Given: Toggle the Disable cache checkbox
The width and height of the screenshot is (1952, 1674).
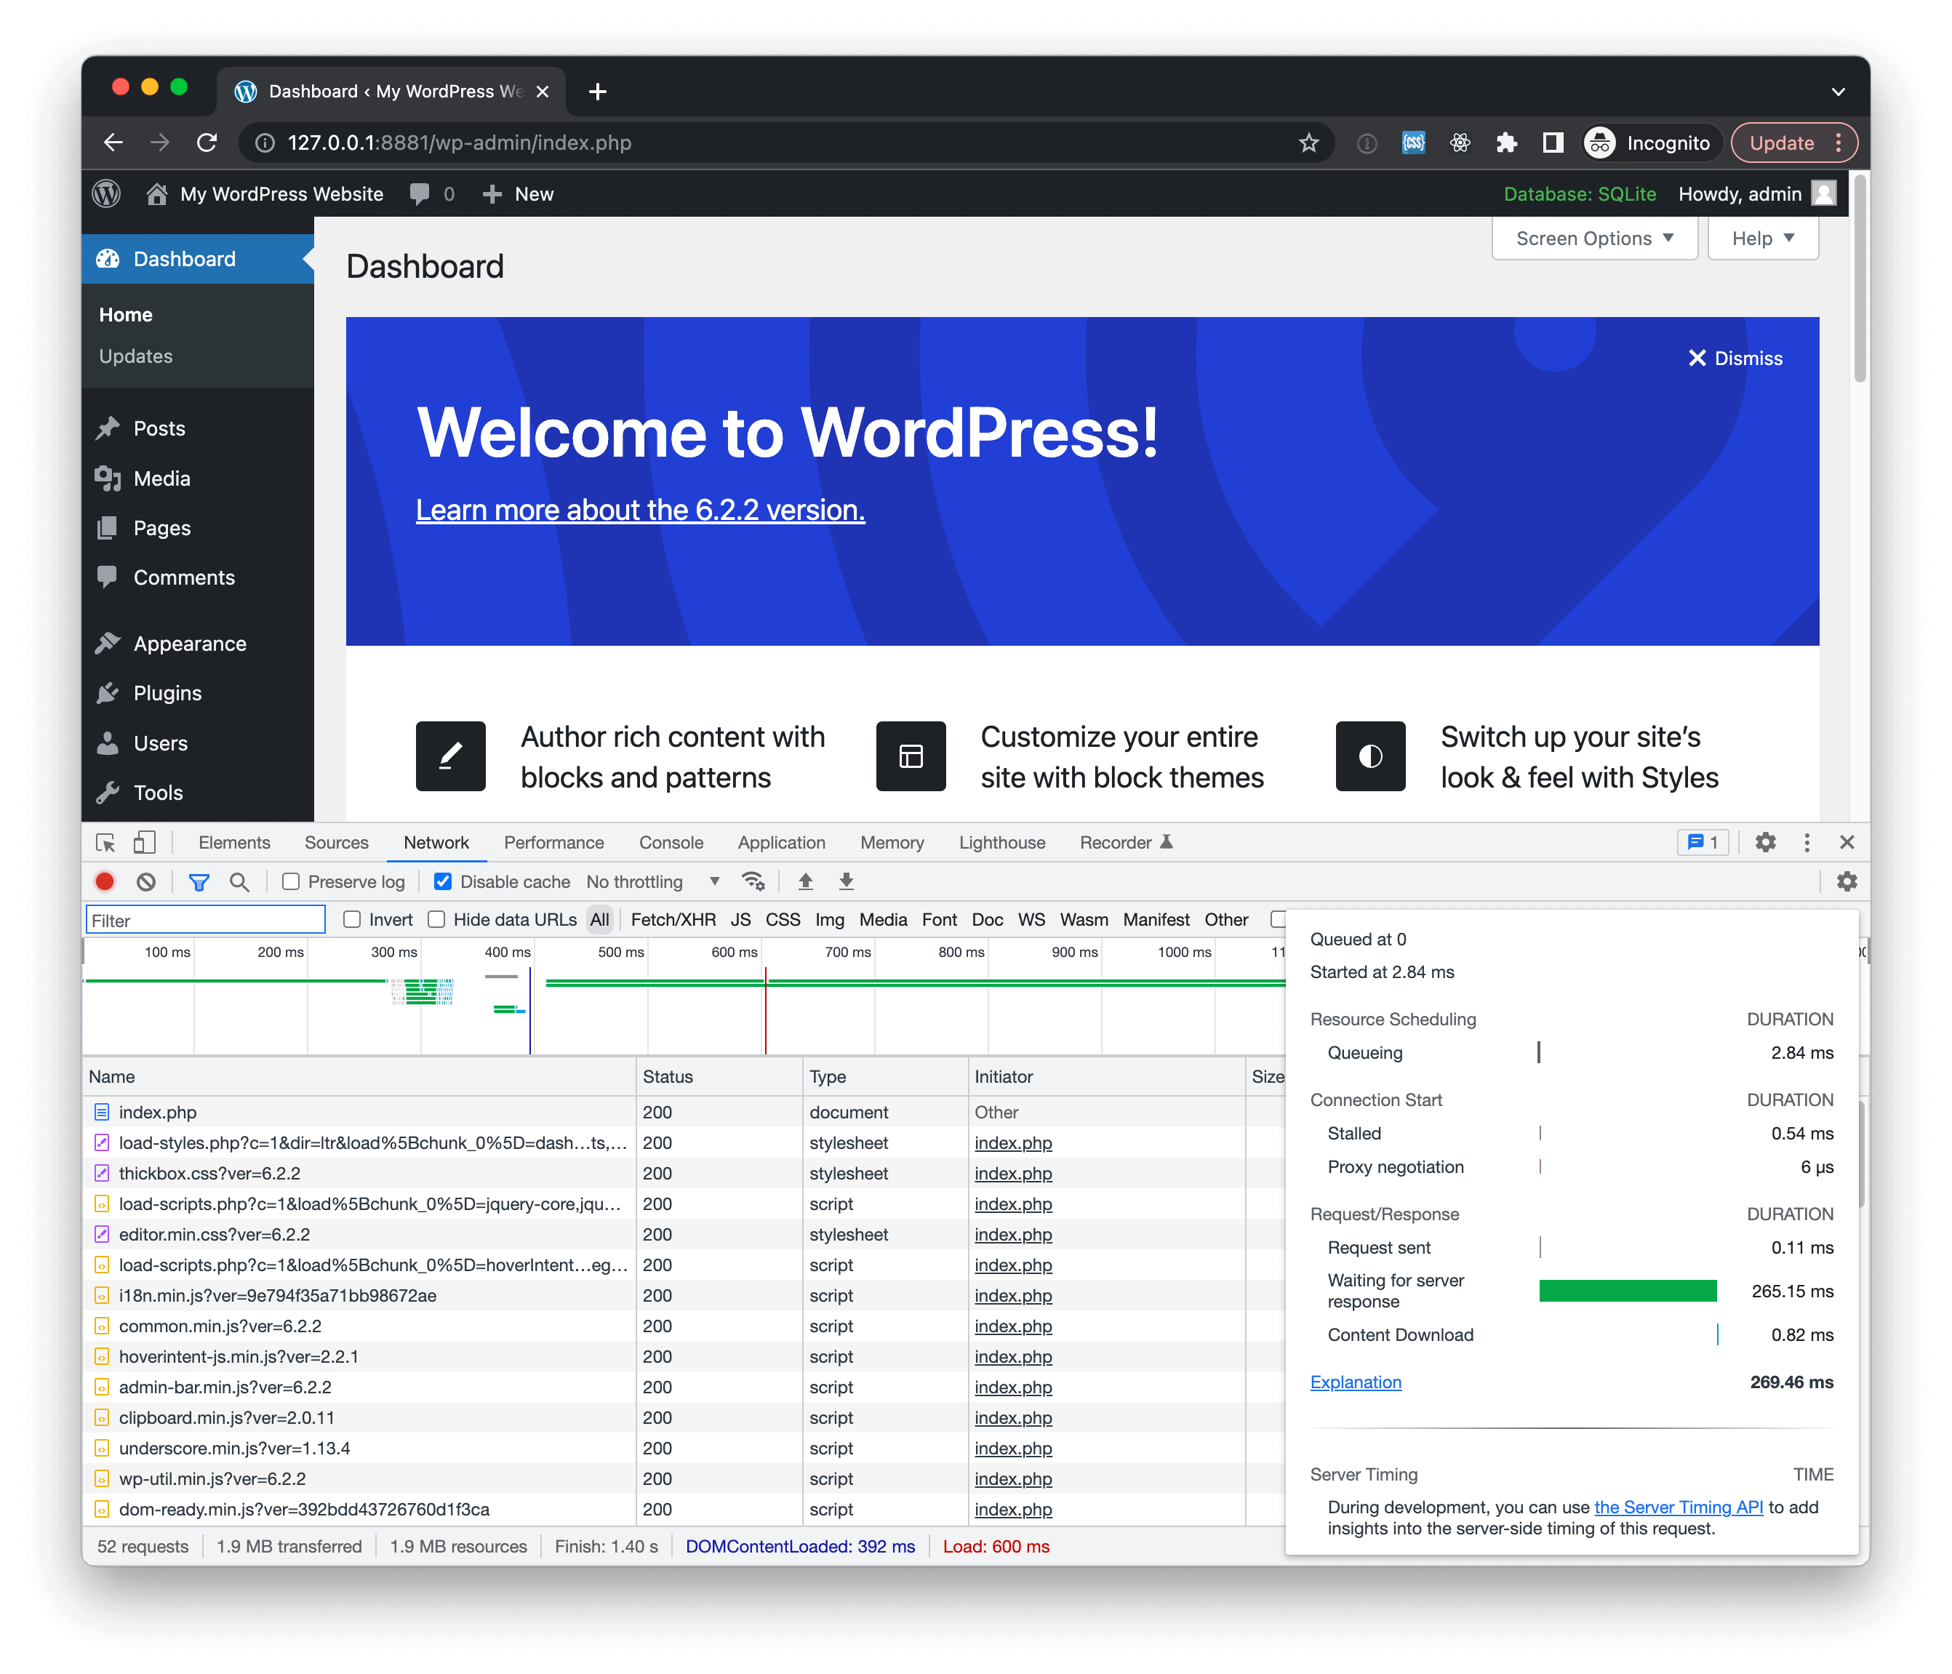Looking at the screenshot, I should (x=439, y=881).
